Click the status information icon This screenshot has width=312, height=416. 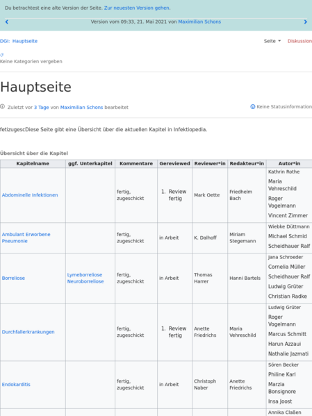253,107
